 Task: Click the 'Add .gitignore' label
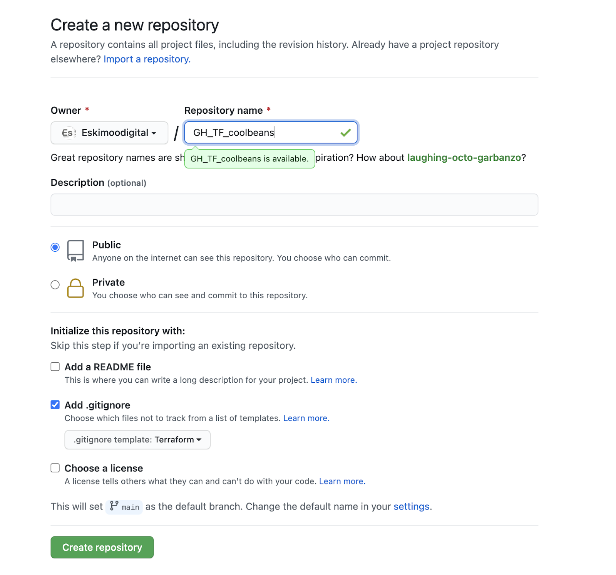pos(97,405)
